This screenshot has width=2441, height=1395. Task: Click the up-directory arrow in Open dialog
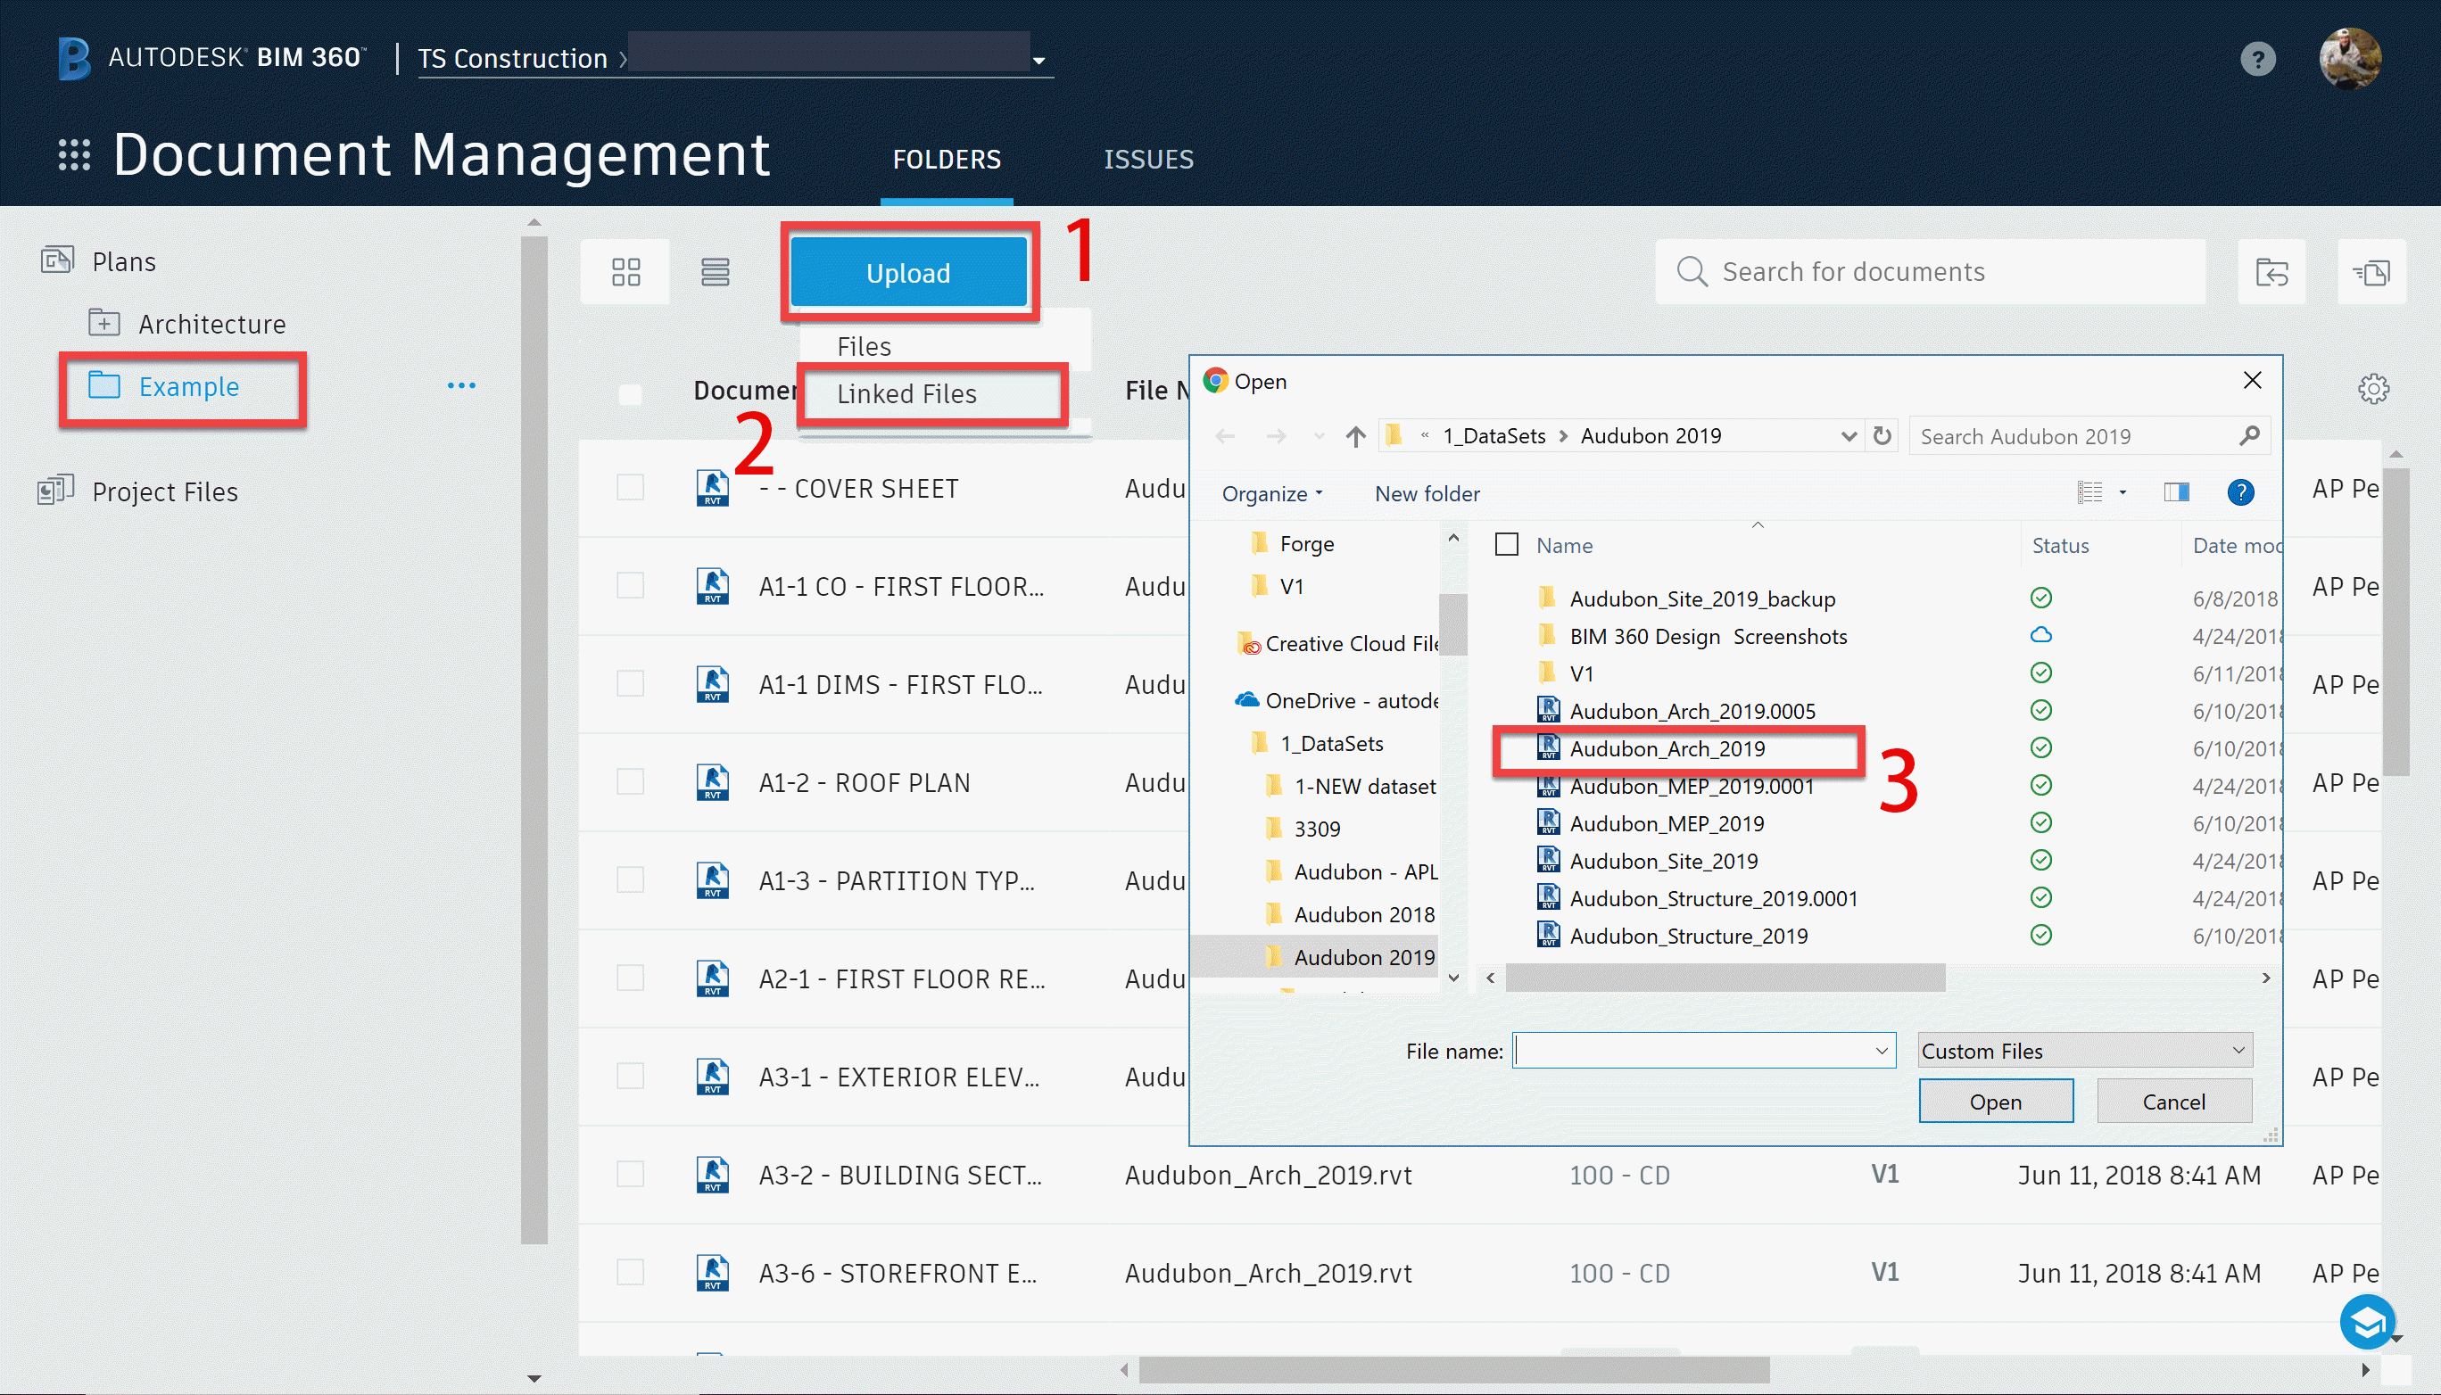click(x=1355, y=437)
